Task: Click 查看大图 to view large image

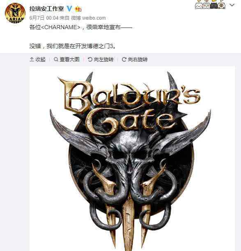Action: (x=67, y=60)
